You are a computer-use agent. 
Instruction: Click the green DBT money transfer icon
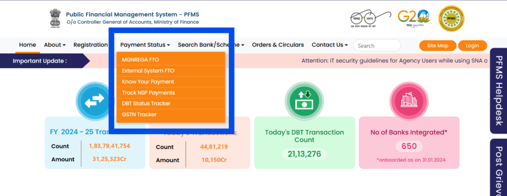coord(304,101)
